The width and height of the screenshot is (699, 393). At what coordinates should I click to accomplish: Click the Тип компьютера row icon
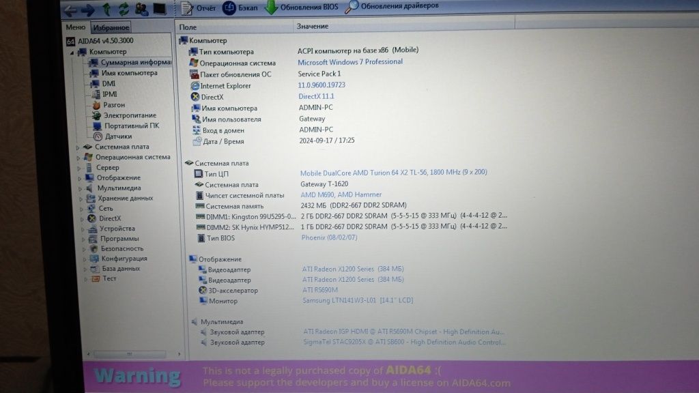(193, 52)
